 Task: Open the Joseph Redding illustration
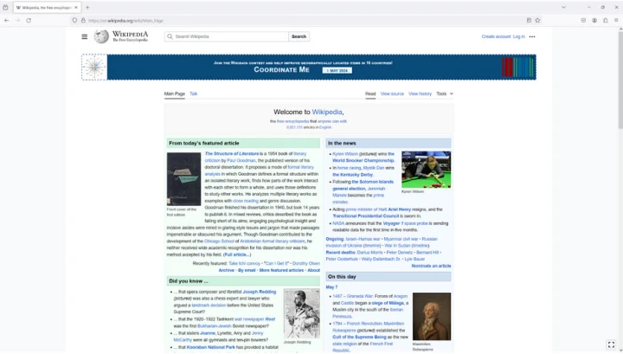pyautogui.click(x=302, y=313)
